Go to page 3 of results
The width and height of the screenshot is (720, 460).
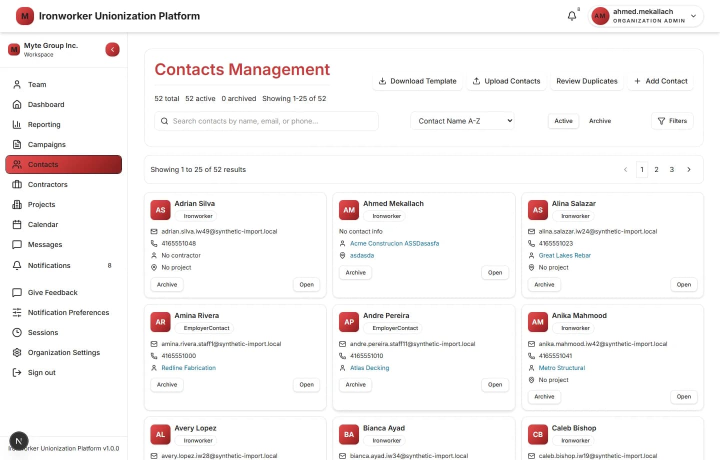671,169
